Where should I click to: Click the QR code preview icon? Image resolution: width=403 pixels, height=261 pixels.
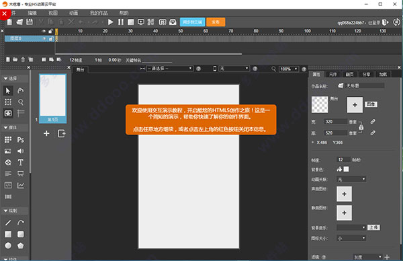pyautogui.click(x=151, y=22)
